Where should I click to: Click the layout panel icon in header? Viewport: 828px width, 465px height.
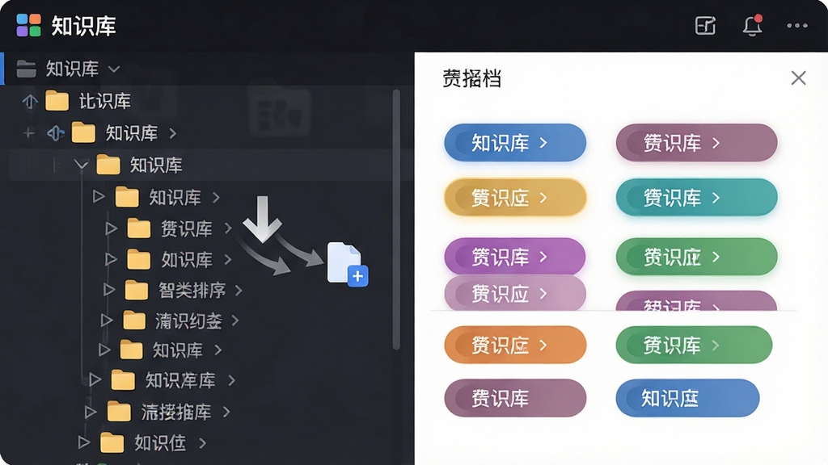tap(705, 25)
